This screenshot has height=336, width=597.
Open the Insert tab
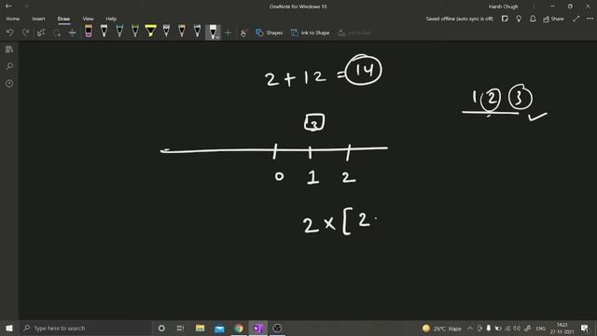(38, 19)
